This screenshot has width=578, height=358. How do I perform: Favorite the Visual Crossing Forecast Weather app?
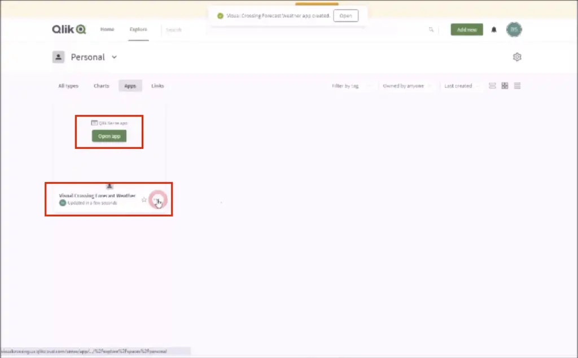tap(144, 200)
